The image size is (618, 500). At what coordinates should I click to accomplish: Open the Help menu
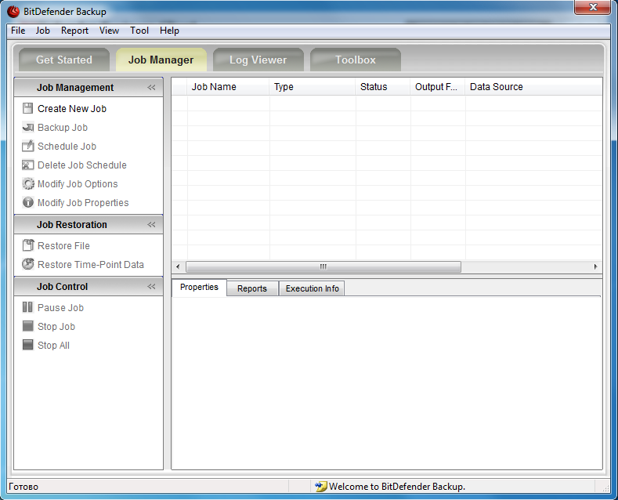pos(169,31)
